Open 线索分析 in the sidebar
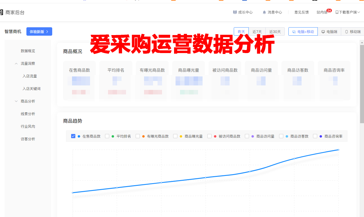 click(28, 114)
